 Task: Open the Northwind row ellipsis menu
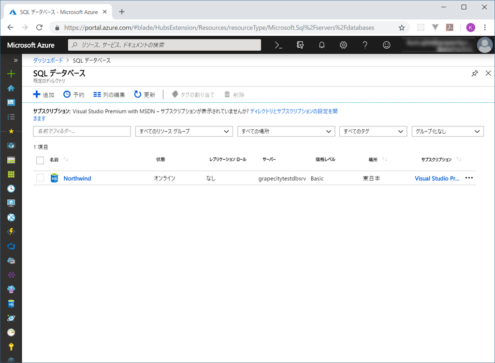tap(469, 178)
